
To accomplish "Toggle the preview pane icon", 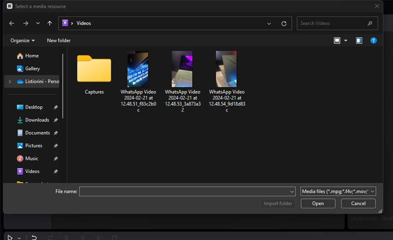I will point(359,40).
